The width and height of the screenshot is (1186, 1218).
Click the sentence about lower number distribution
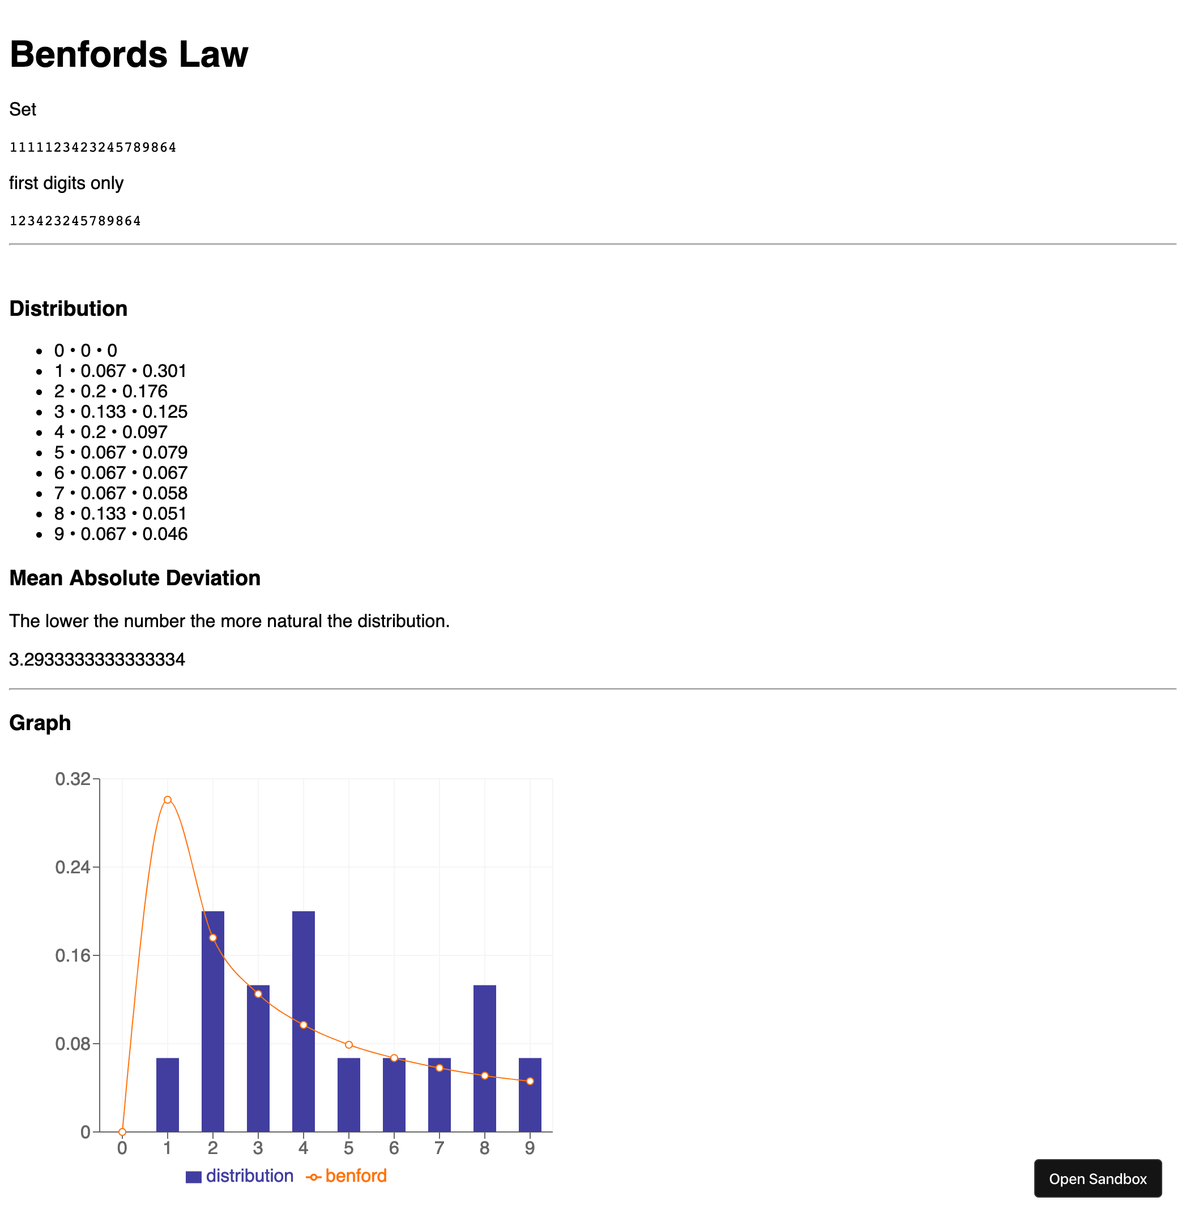pos(229,621)
